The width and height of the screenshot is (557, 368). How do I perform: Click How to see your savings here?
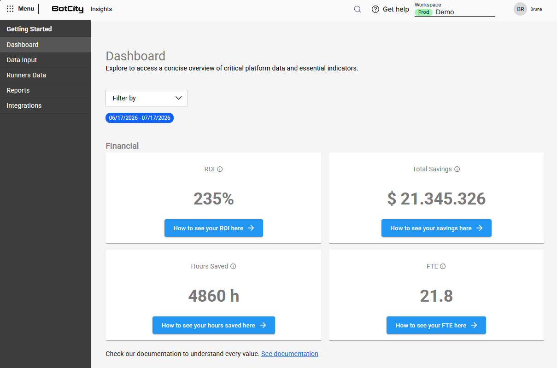coord(436,228)
